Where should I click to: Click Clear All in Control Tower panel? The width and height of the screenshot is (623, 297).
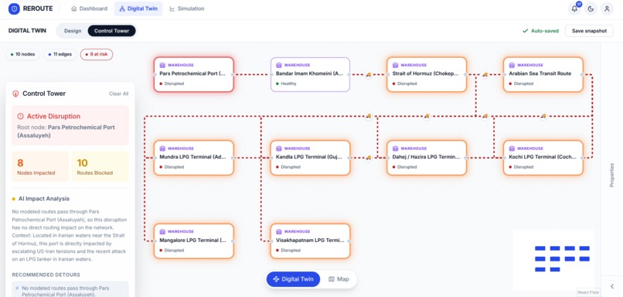(119, 94)
